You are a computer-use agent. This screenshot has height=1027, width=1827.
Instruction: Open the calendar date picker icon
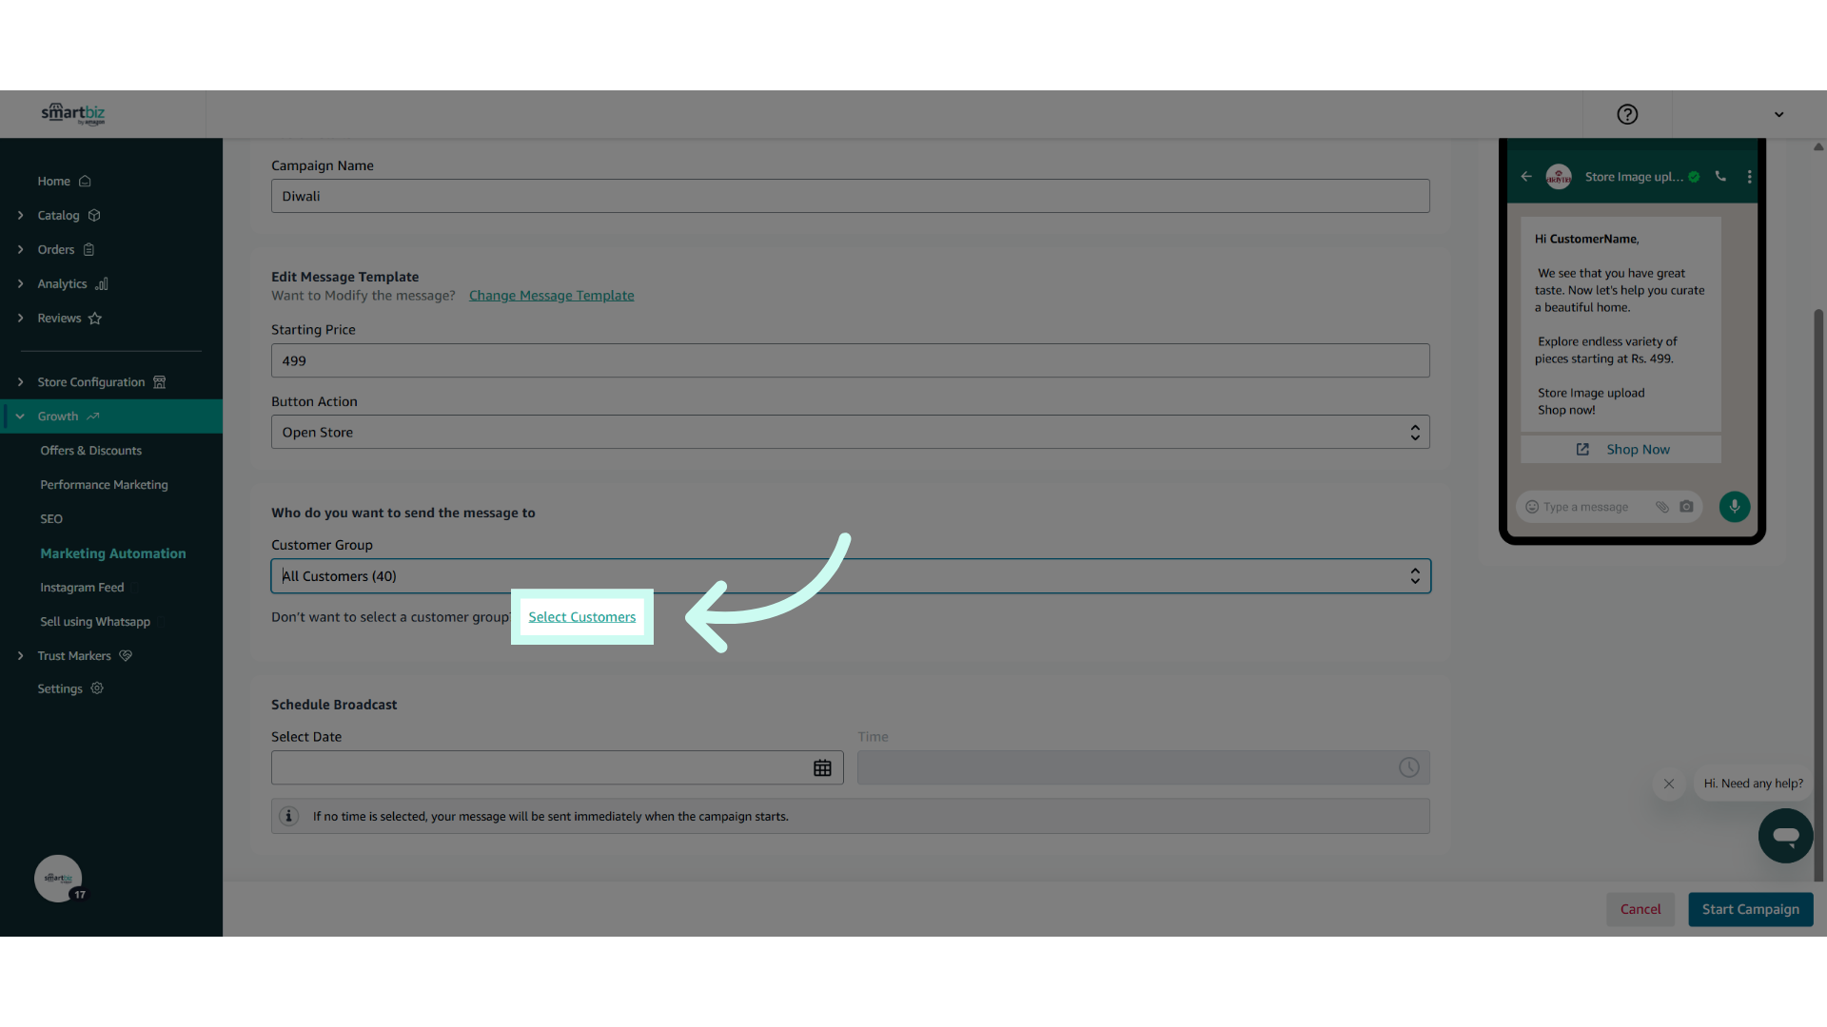point(822,767)
